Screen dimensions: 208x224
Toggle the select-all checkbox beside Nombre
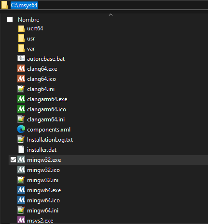tap(10, 20)
